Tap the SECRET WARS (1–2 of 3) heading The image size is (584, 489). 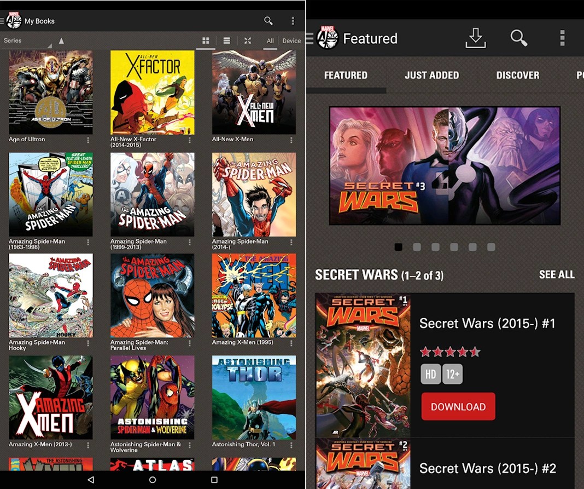(379, 275)
